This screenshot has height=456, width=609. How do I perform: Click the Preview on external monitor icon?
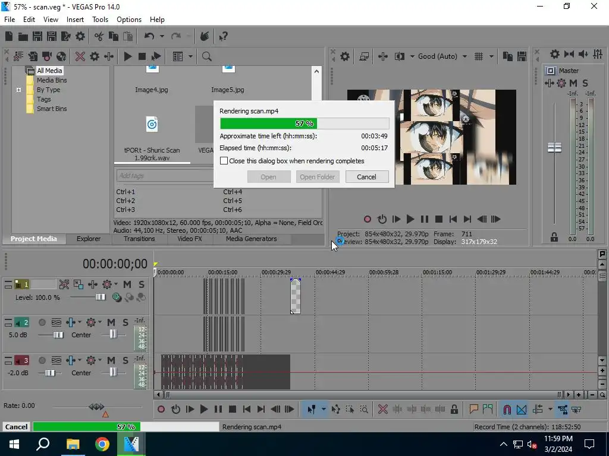[364, 56]
